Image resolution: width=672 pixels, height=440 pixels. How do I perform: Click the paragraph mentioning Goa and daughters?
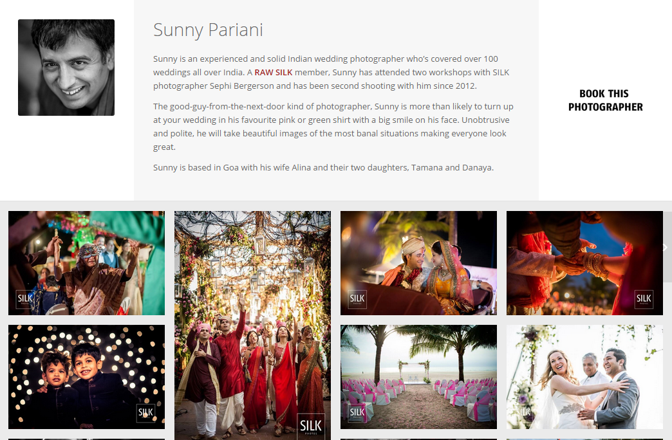tap(324, 167)
